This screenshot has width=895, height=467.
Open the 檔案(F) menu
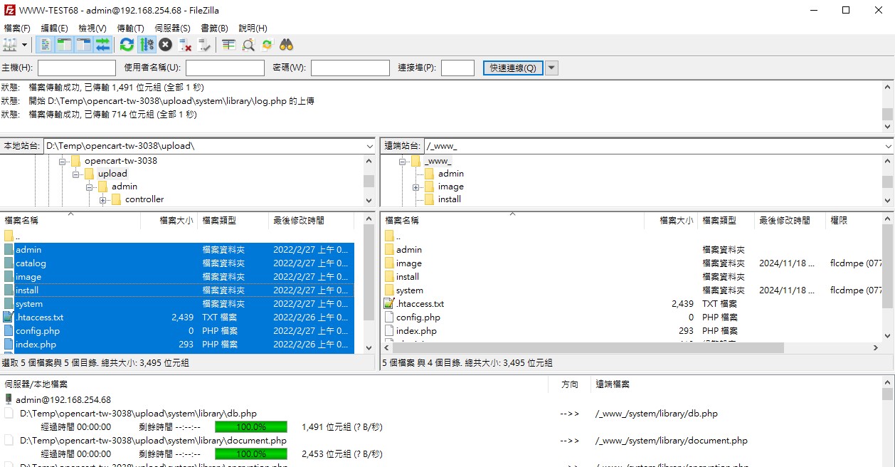17,28
